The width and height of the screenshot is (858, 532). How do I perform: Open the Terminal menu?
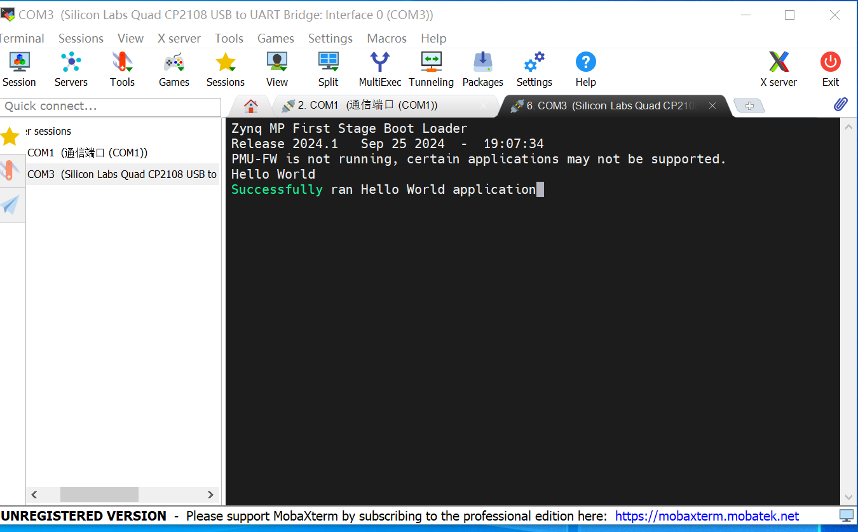pyautogui.click(x=22, y=38)
